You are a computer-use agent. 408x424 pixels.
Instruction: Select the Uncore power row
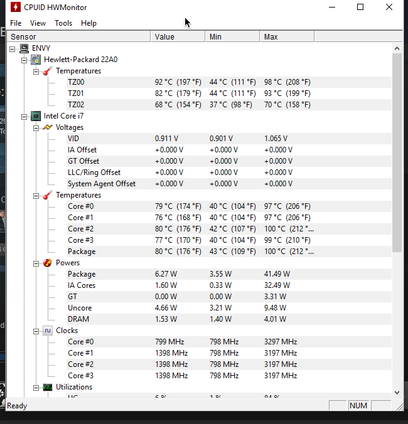click(x=229, y=308)
